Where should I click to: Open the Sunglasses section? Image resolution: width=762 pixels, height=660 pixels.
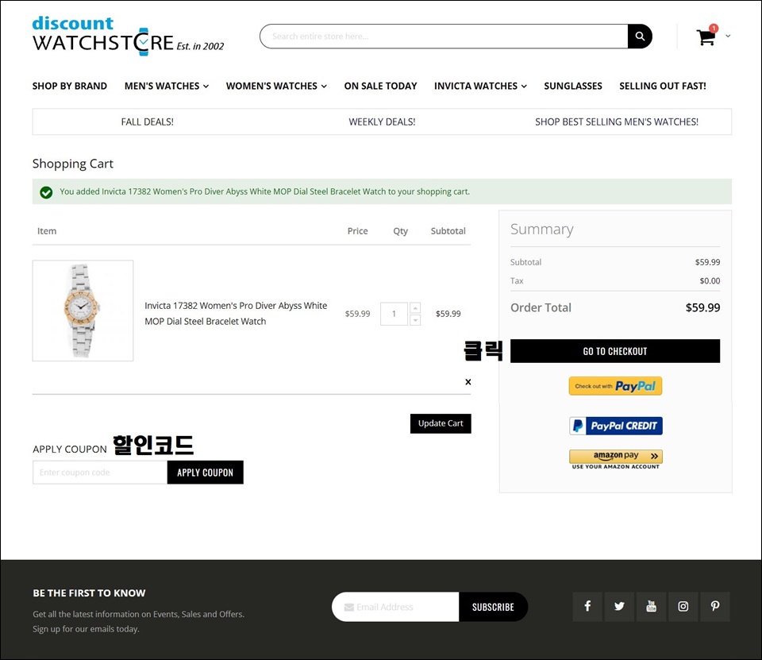coord(573,86)
